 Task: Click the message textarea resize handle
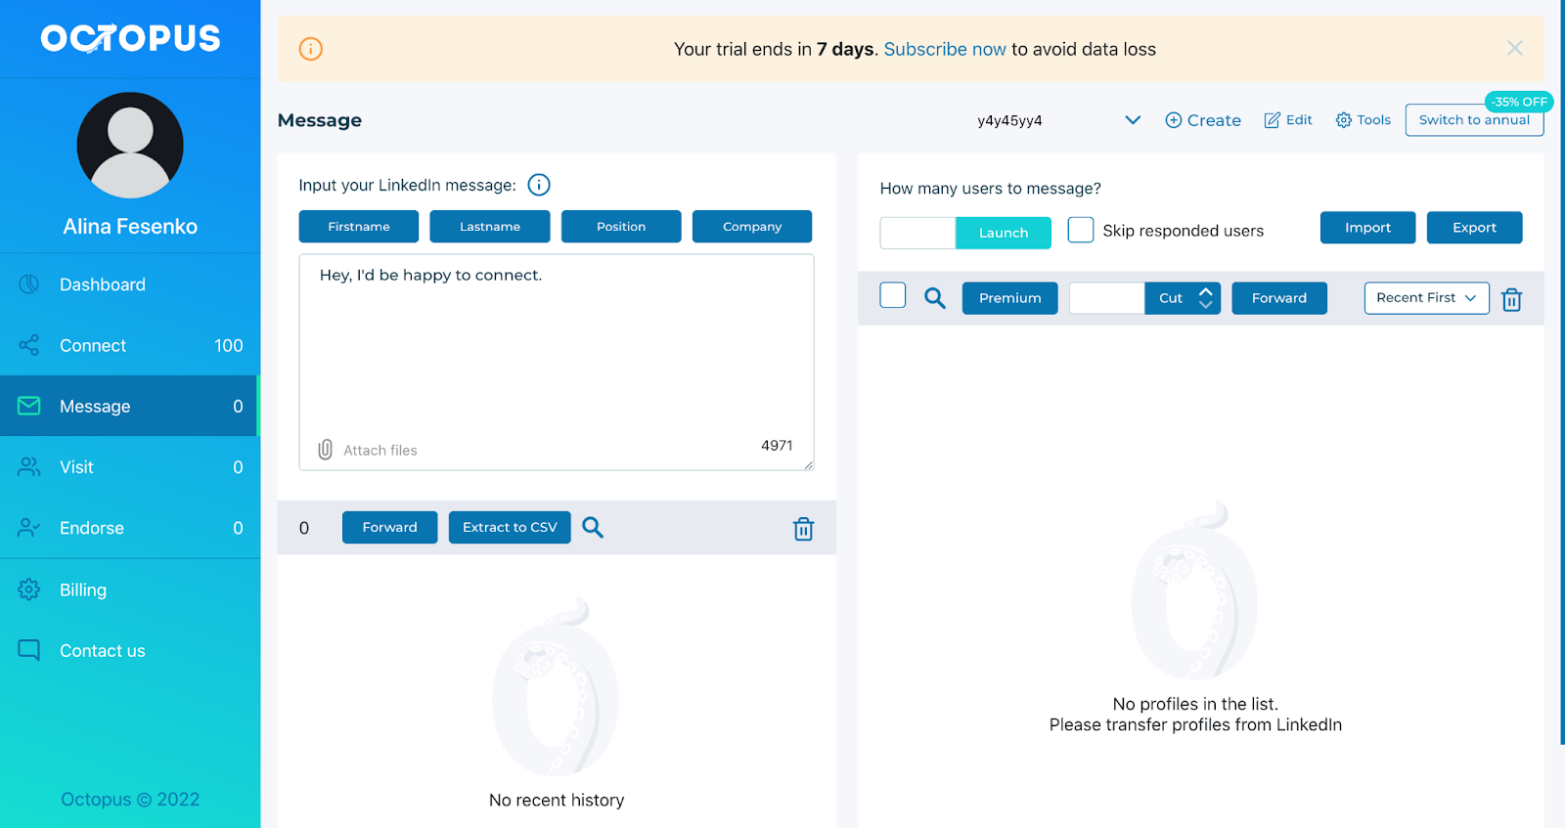click(809, 465)
